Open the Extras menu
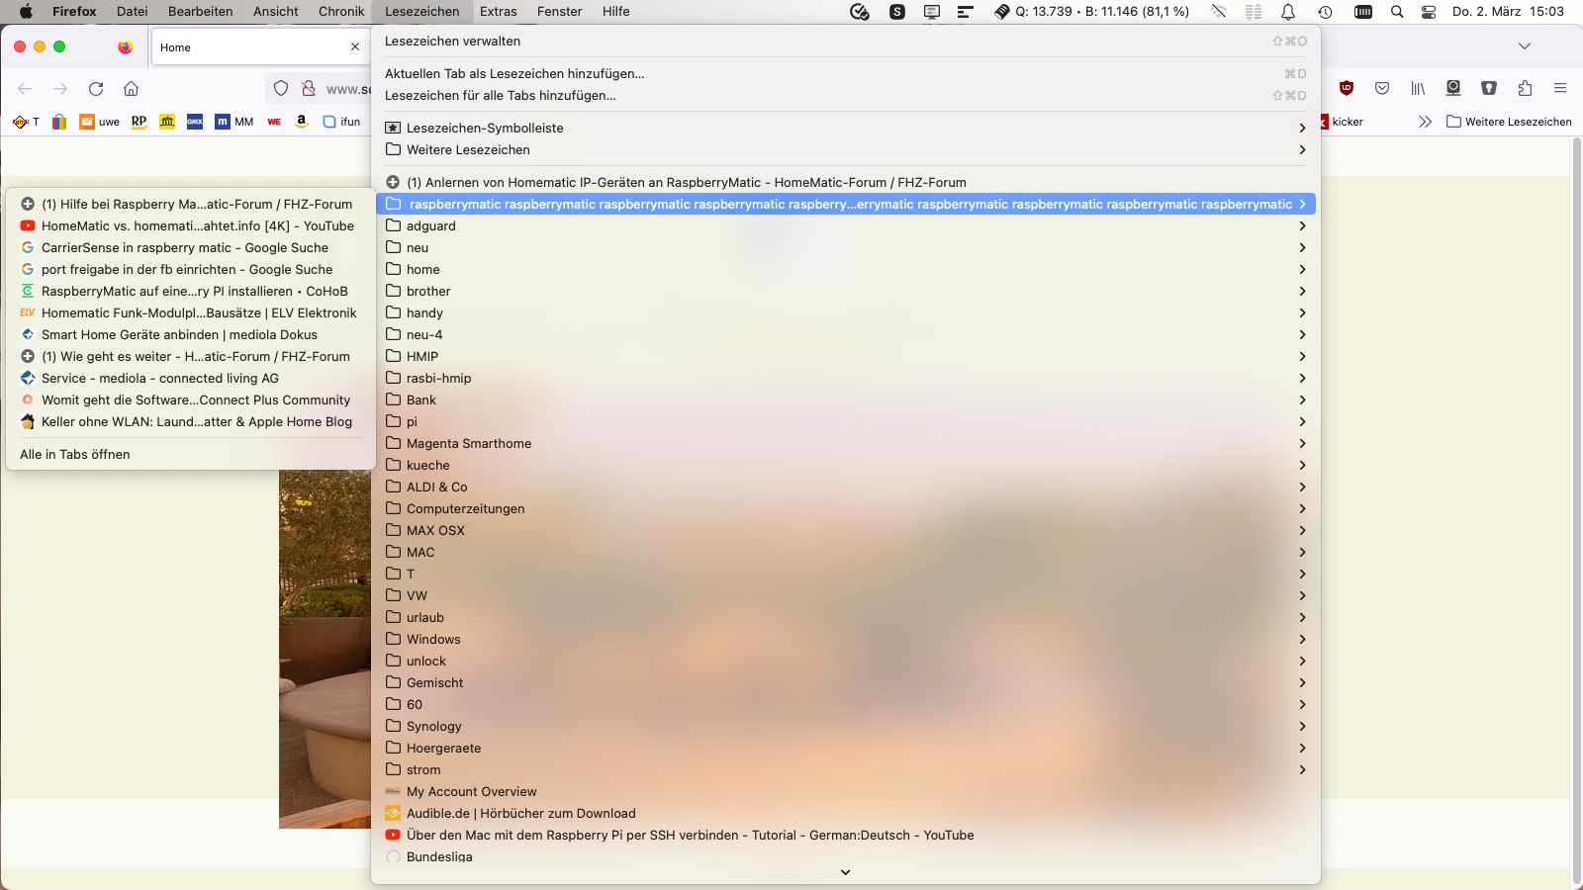Screen dimensions: 1583x890 [499, 12]
